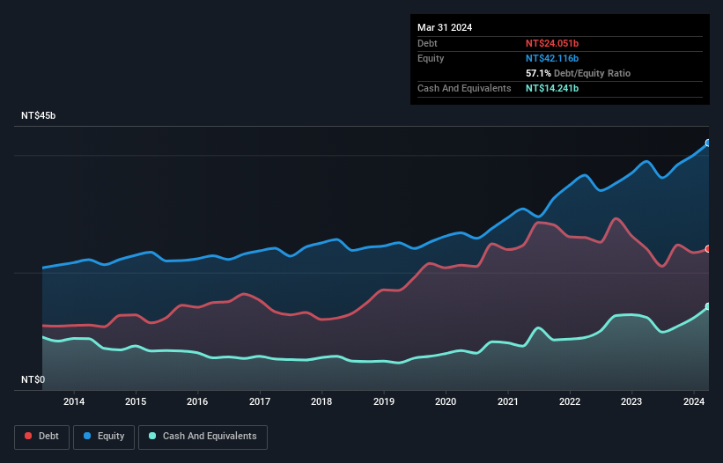The height and width of the screenshot is (463, 723).
Task: Click the Debt endpoint marker on chart
Action: pos(708,249)
